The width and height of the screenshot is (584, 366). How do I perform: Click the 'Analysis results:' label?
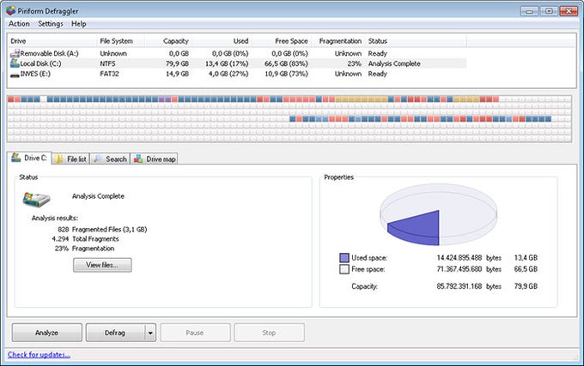[x=55, y=218]
